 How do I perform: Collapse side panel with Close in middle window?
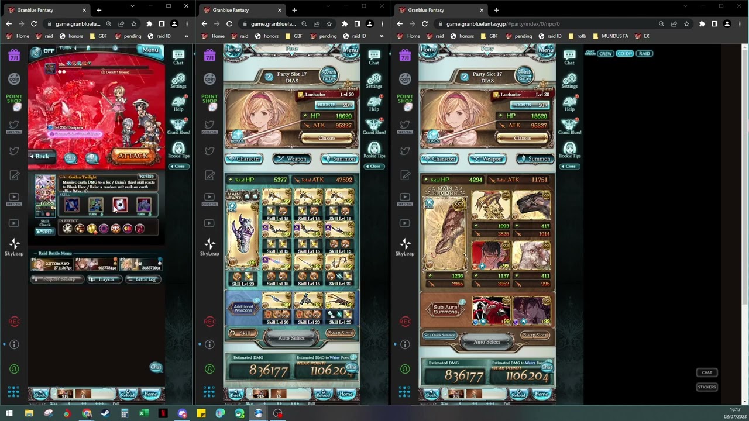[374, 166]
